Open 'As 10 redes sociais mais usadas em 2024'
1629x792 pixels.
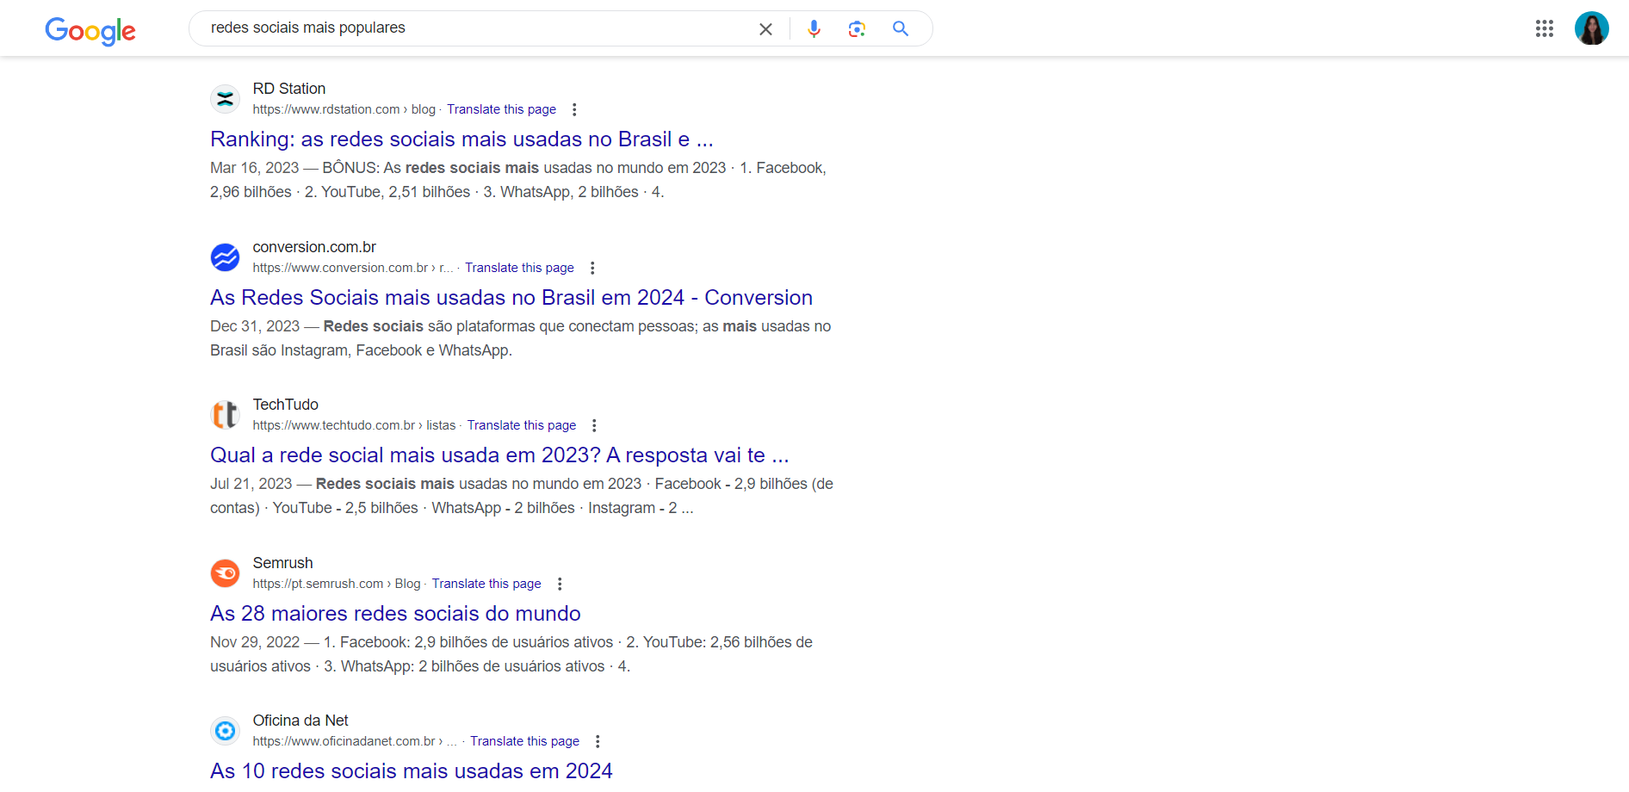click(x=411, y=771)
